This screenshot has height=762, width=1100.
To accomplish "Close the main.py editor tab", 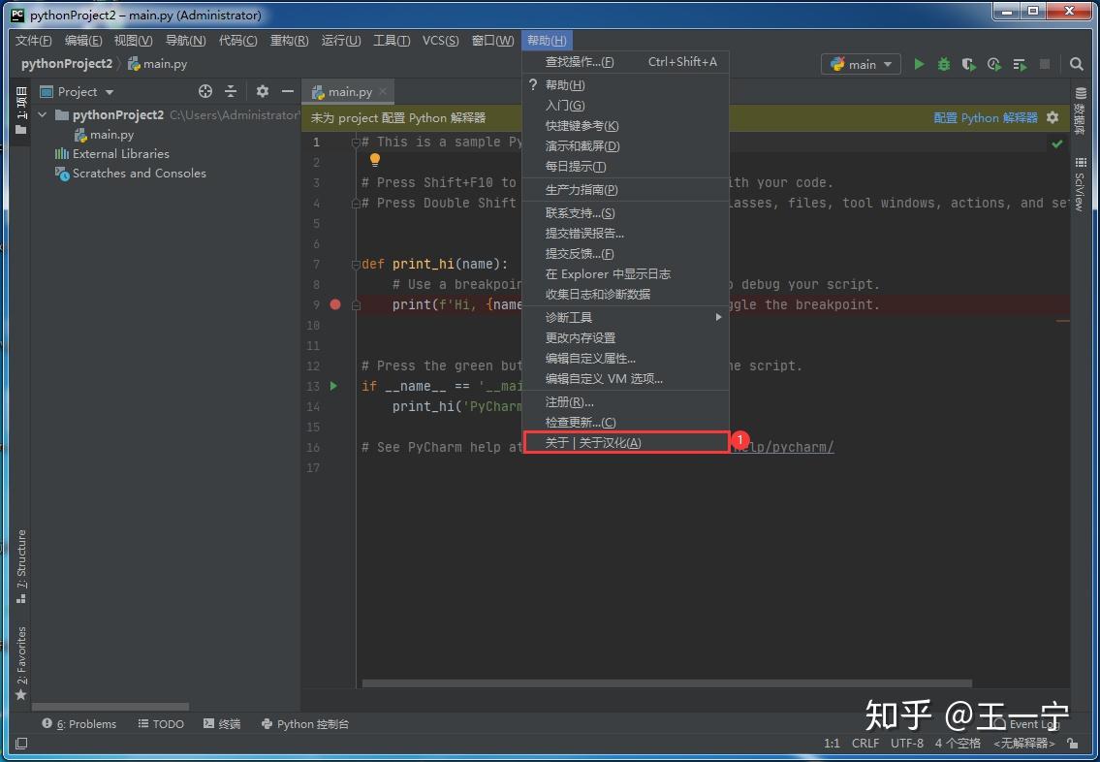I will pos(383,91).
